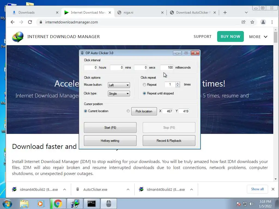Click the command prompt taskbar icon
279x209 pixels.
[92, 204]
